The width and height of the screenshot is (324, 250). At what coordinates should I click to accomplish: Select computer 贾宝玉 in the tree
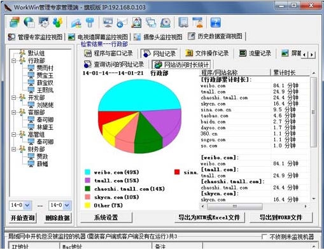pos(45,75)
